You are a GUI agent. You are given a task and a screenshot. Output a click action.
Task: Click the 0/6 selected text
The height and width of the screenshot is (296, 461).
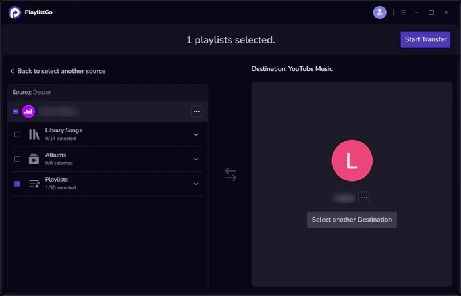(x=59, y=163)
